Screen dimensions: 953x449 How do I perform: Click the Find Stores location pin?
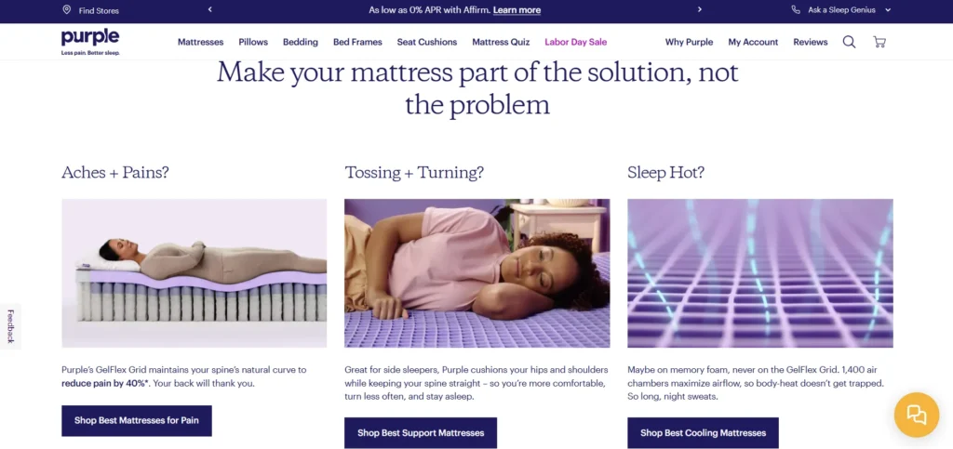[66, 9]
